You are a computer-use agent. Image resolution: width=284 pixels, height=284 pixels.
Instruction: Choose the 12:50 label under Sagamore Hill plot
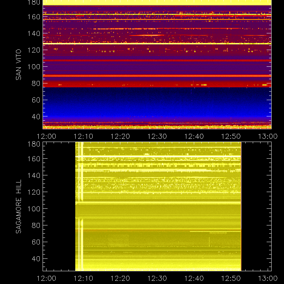click(231, 278)
